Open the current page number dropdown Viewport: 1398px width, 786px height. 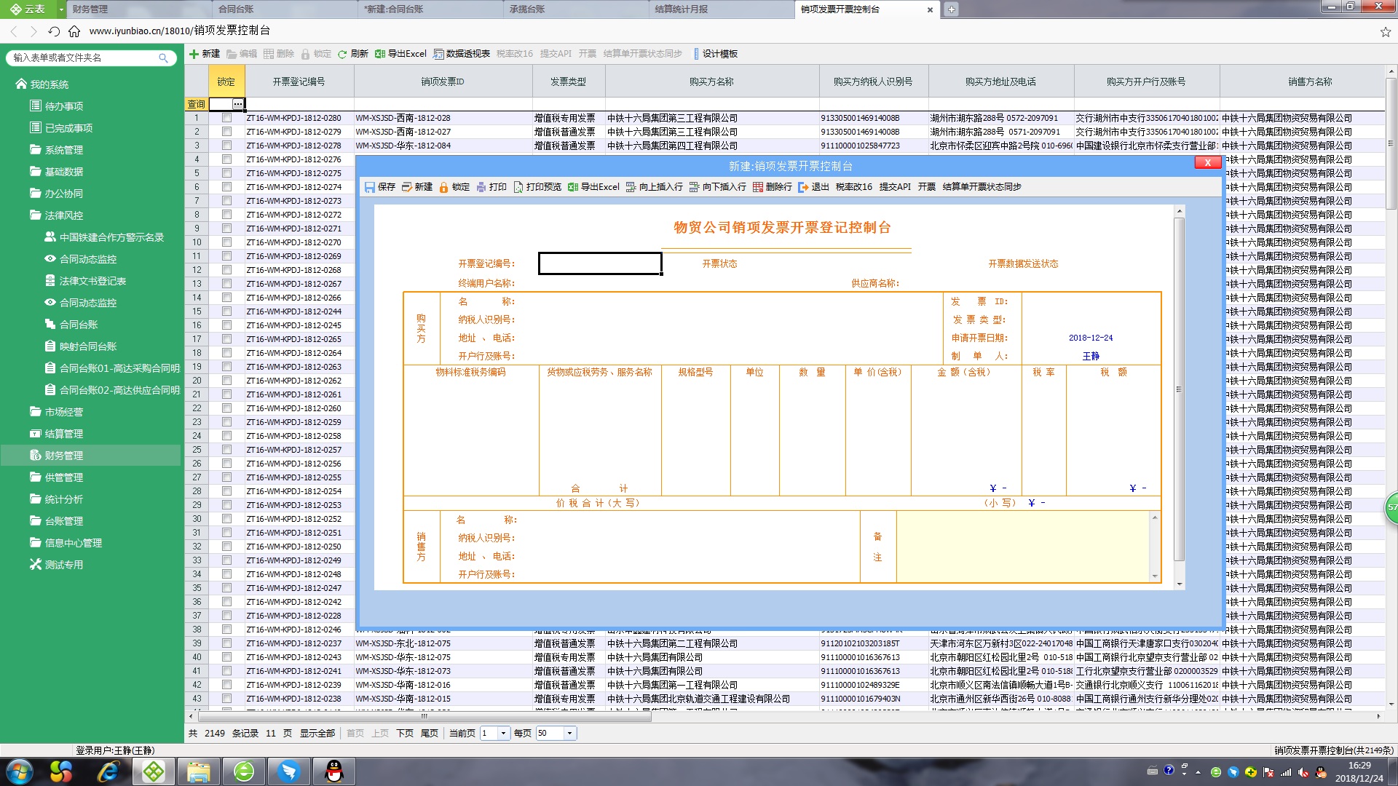(x=503, y=734)
